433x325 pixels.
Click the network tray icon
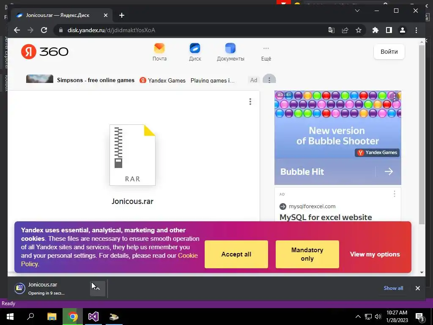click(x=368, y=317)
